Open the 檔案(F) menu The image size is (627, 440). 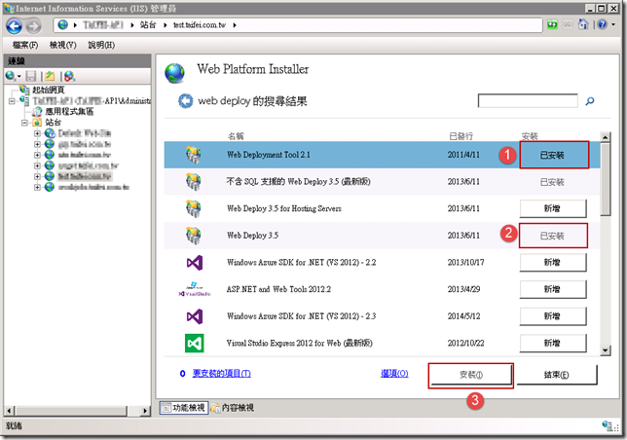25,45
